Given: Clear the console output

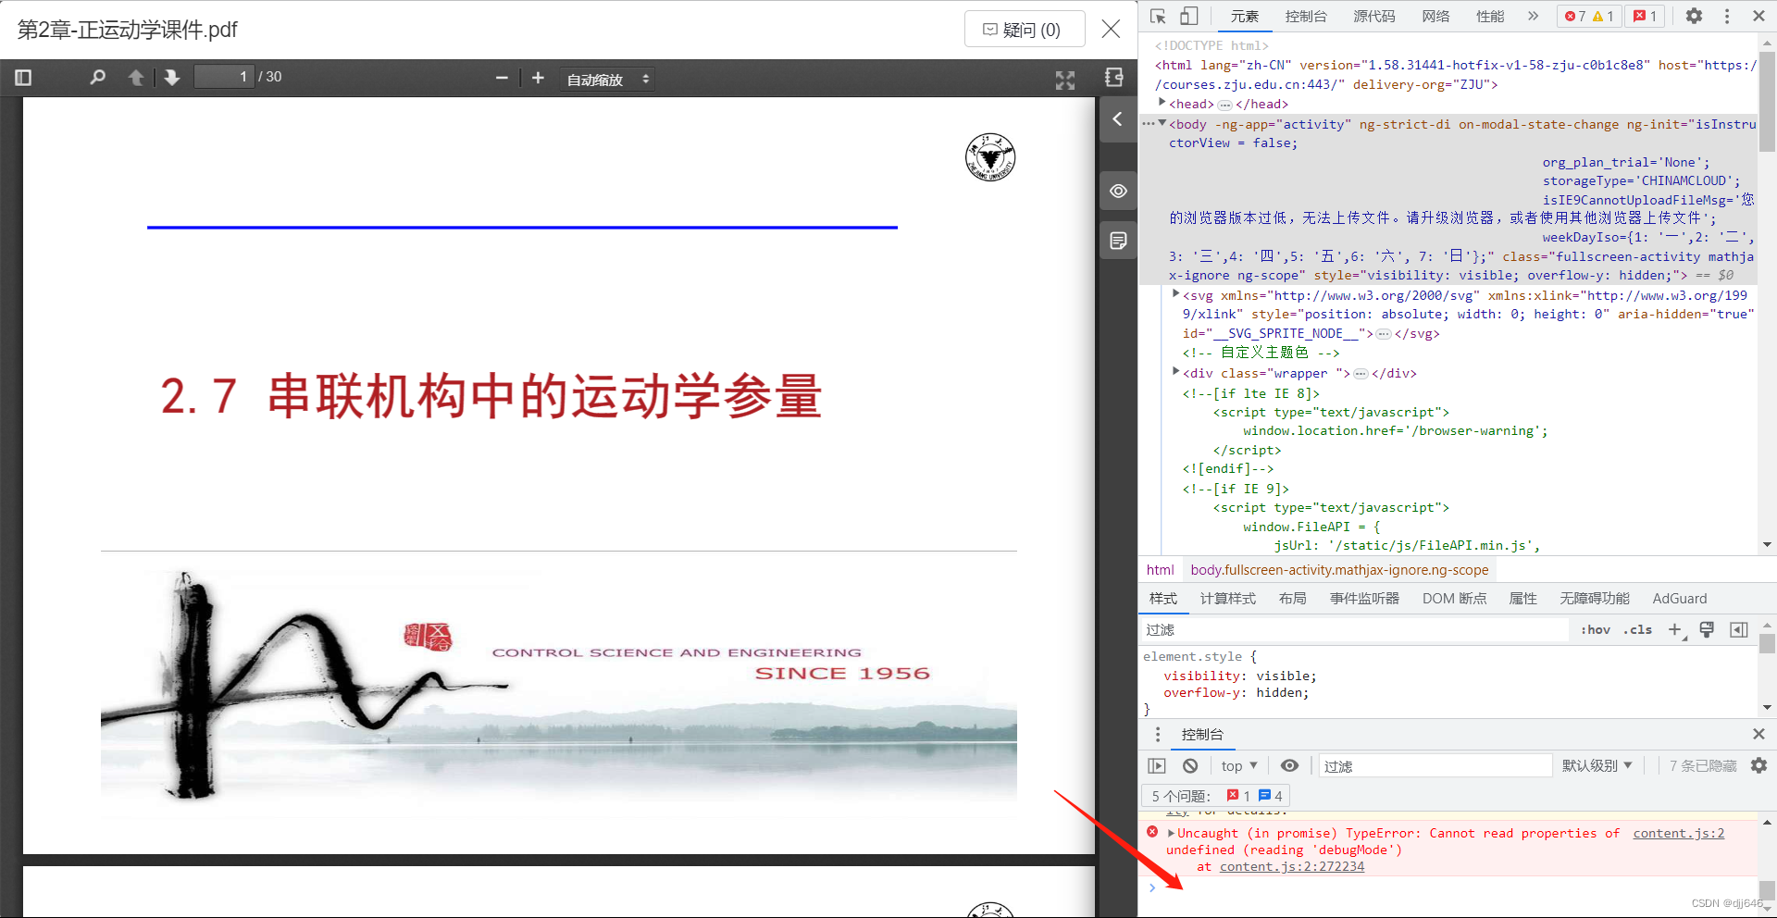Looking at the screenshot, I should (1190, 765).
